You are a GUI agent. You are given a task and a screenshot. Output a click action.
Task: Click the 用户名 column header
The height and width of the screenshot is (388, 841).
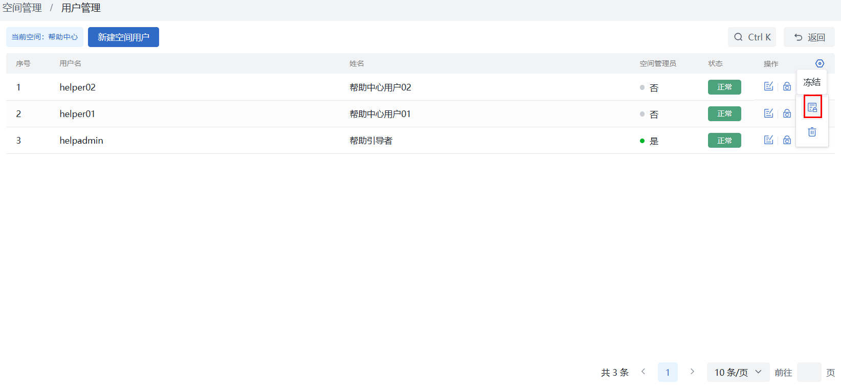[70, 63]
